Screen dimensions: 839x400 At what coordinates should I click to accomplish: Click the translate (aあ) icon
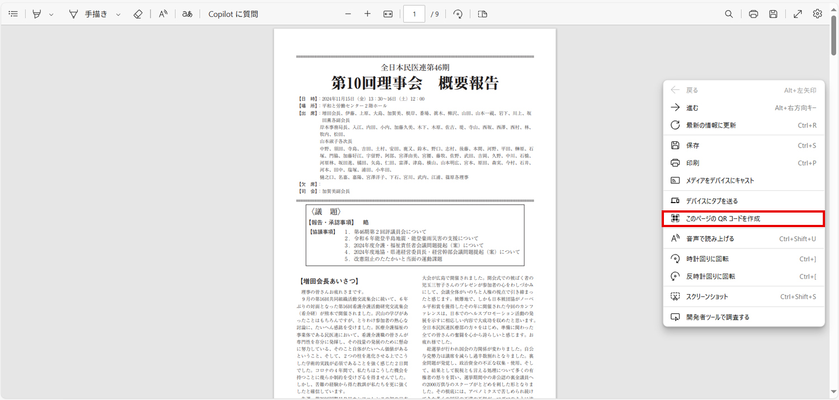pos(187,14)
